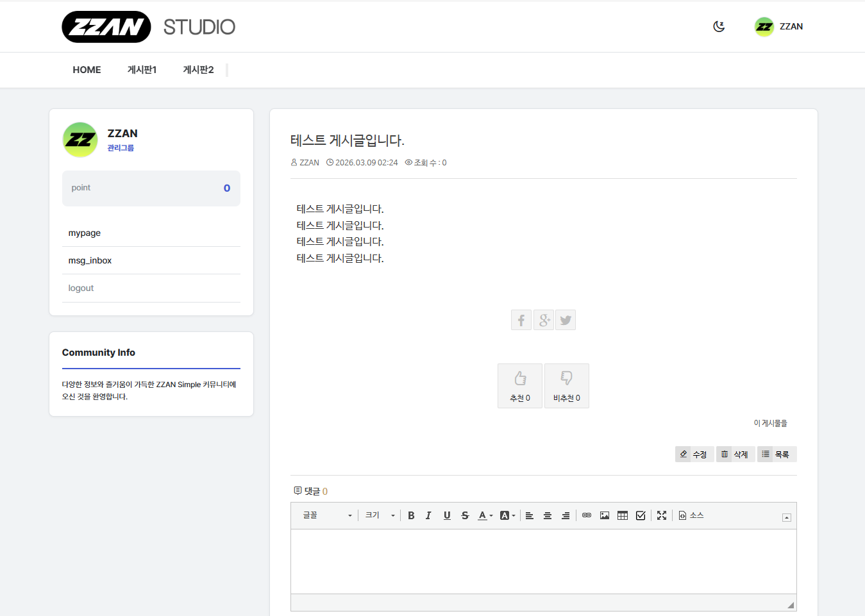Go to the 게시판2 board
This screenshot has width=865, height=616.
[x=198, y=70]
